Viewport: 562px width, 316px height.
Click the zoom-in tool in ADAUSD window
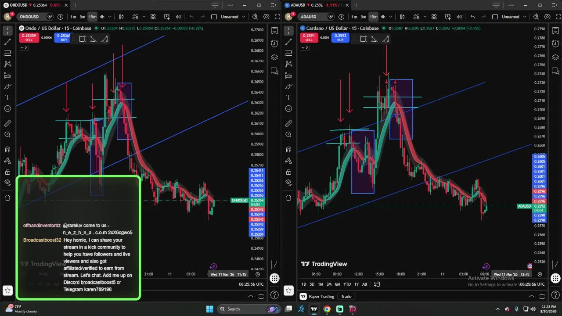pyautogui.click(x=288, y=135)
